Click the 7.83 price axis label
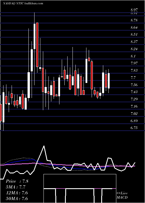 [134, 70]
